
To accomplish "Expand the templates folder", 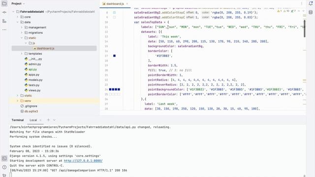I will pos(22,54).
